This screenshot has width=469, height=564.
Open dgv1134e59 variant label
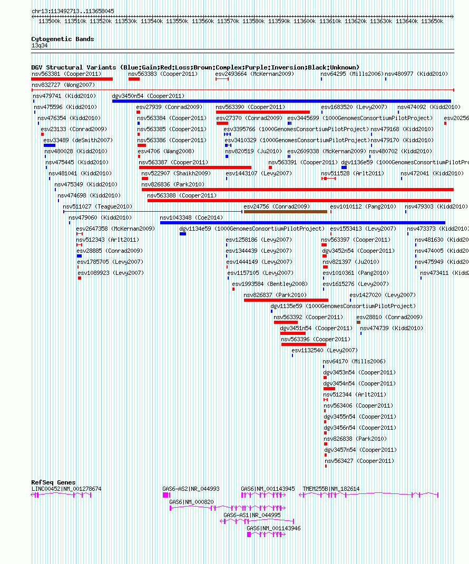coord(252,229)
